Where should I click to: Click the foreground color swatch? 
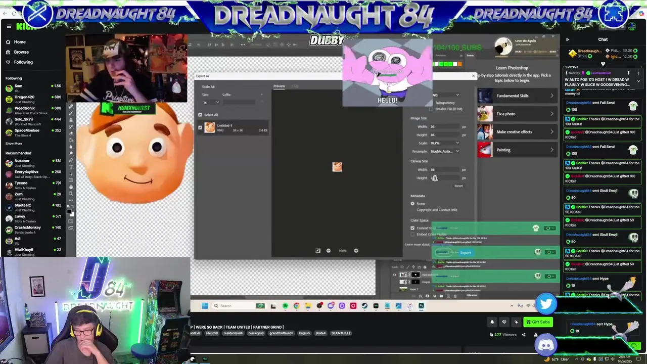click(69, 212)
